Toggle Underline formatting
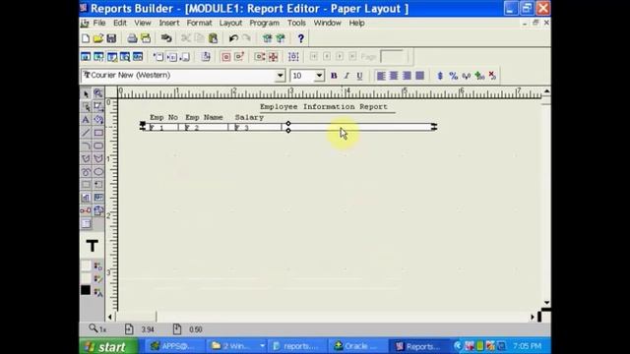 coord(359,76)
